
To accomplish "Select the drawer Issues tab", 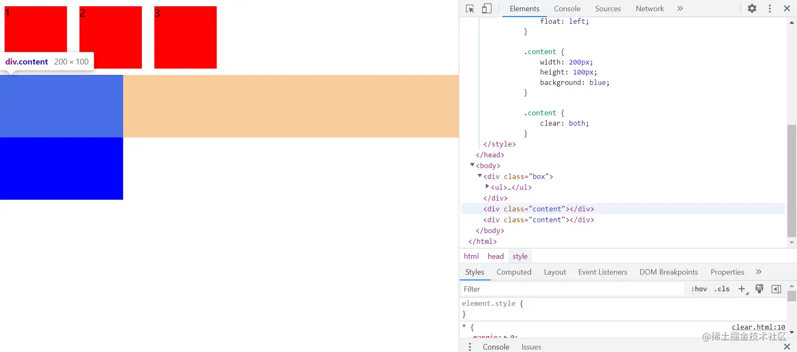I will click(531, 347).
